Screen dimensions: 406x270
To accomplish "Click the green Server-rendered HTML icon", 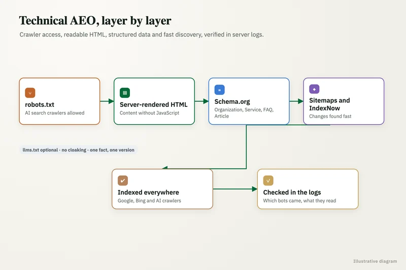I will [x=125, y=93].
